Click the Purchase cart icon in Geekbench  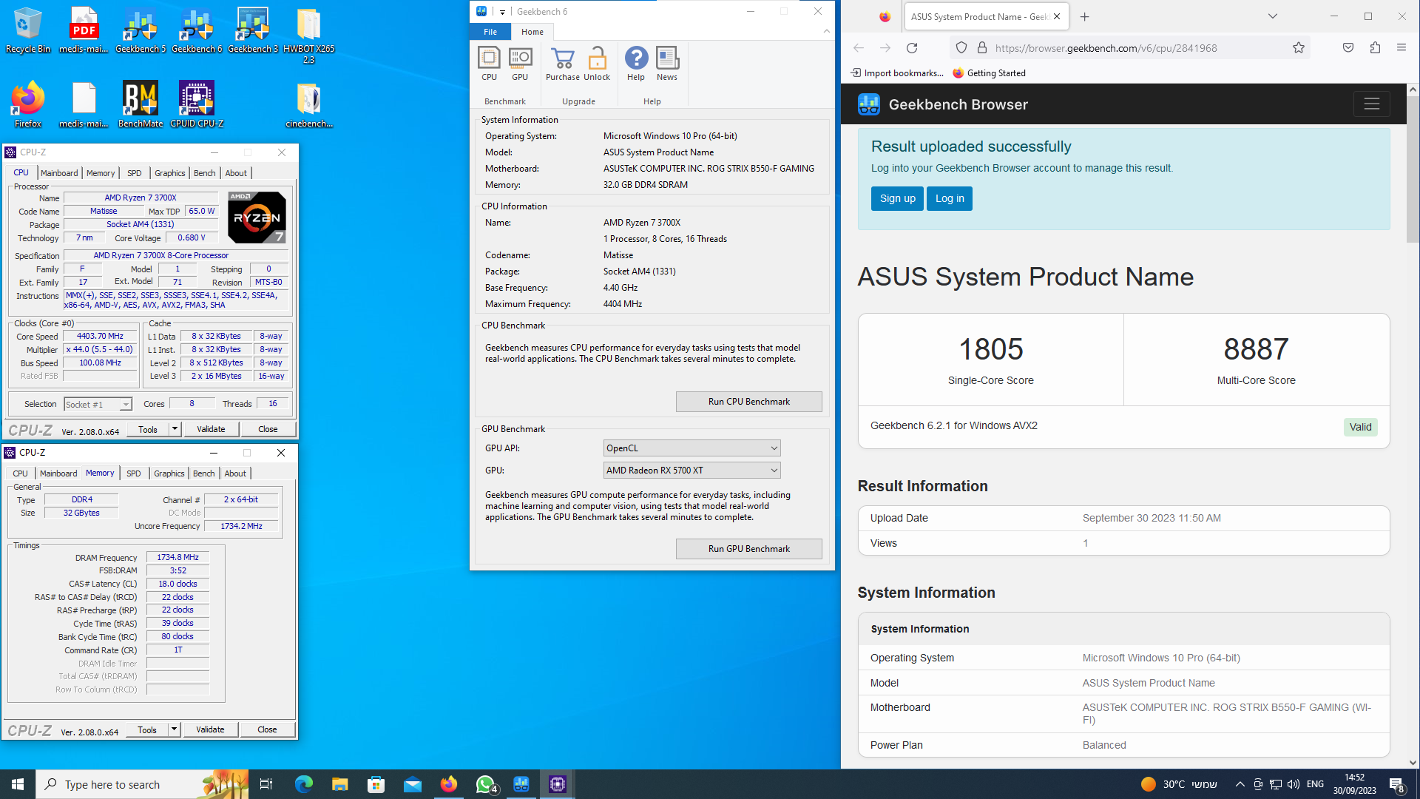click(563, 64)
